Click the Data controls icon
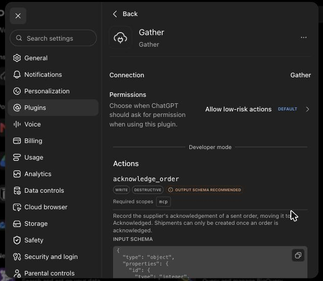 (17, 191)
